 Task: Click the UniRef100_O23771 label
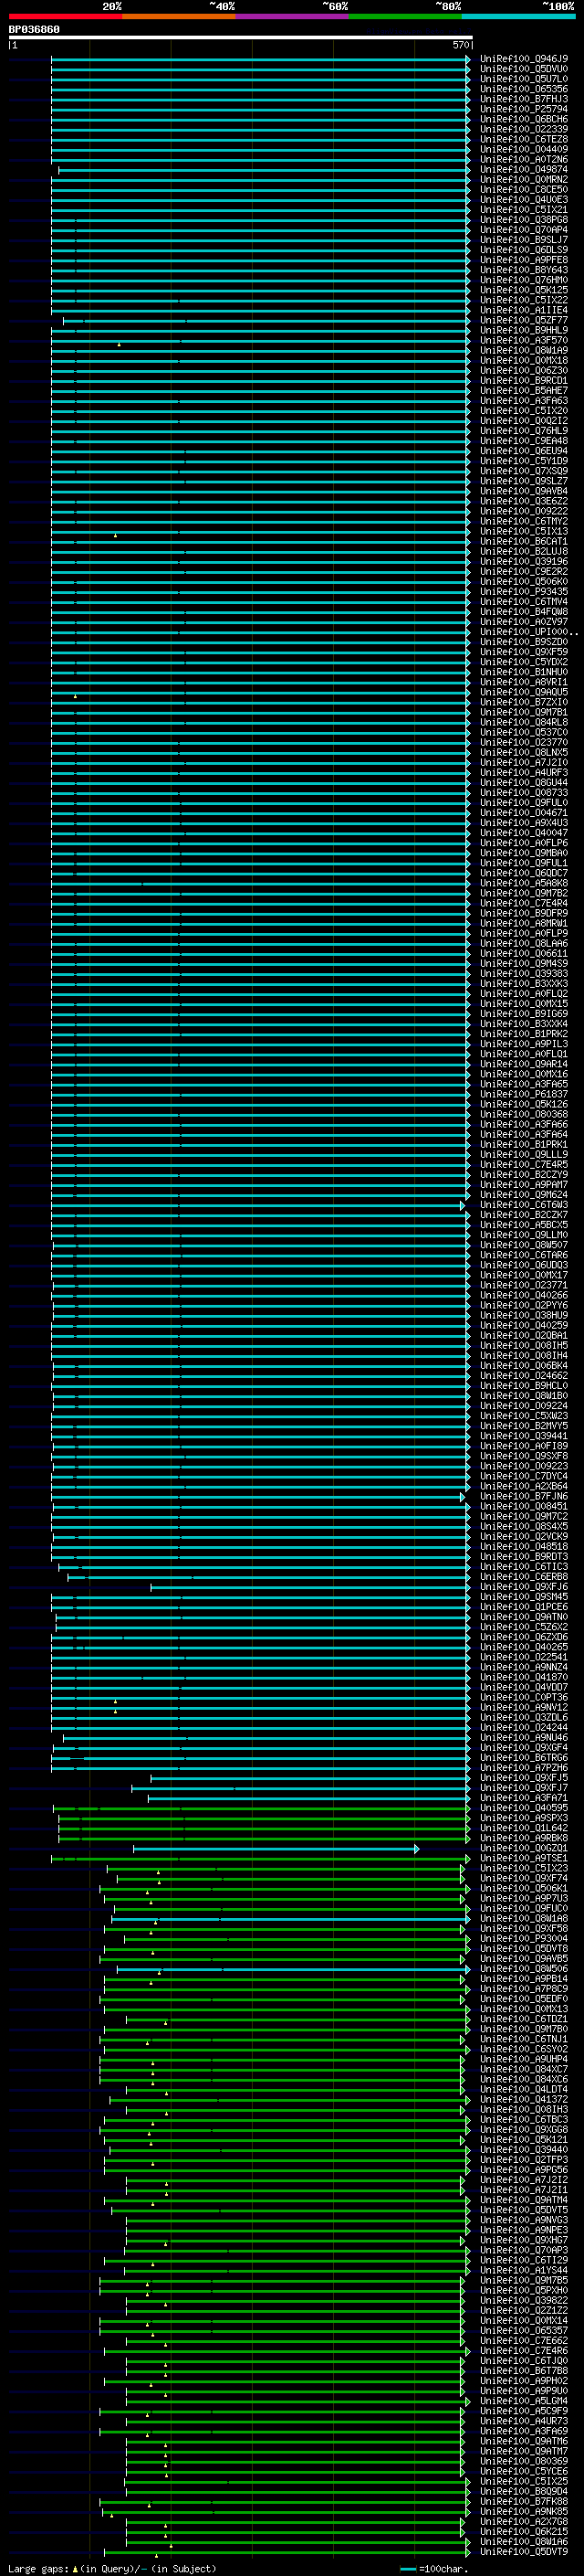pos(524,1286)
